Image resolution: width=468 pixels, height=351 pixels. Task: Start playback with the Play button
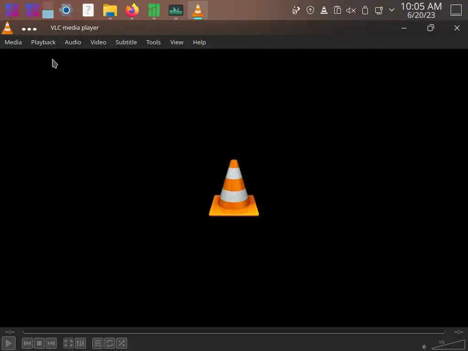coord(9,343)
